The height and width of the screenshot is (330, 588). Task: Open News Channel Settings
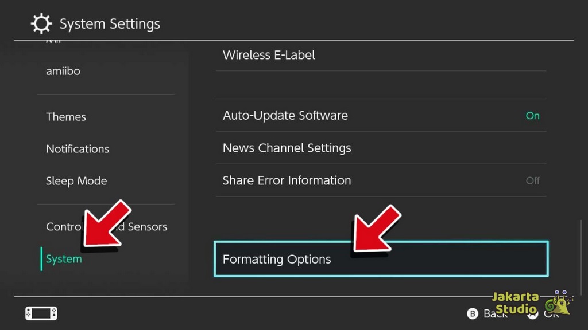click(x=287, y=148)
